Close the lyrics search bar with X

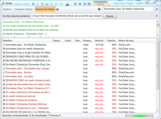[157, 16]
